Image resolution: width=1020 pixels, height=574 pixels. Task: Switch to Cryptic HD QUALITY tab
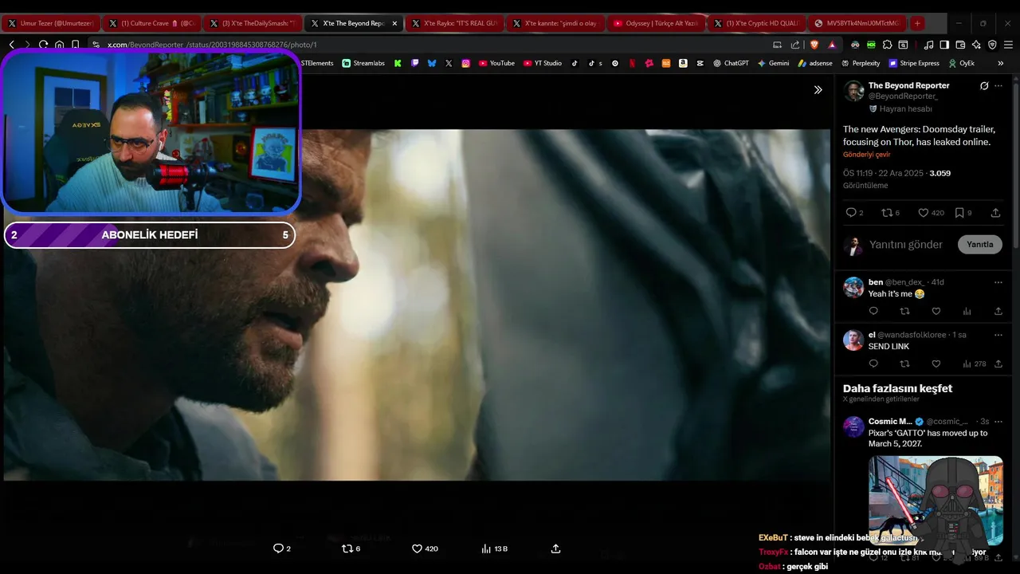tap(756, 23)
